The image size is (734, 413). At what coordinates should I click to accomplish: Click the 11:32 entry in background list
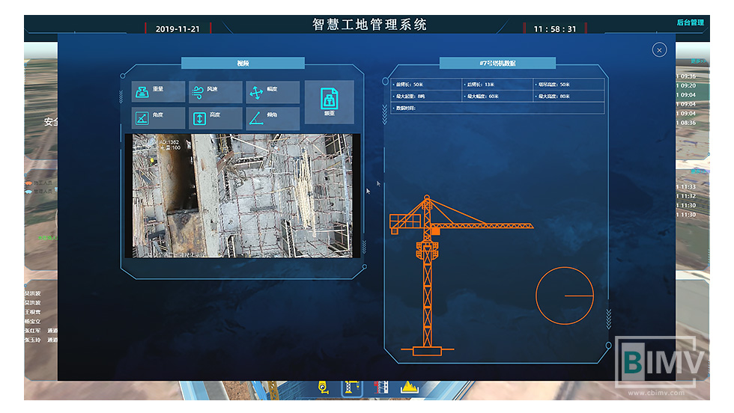pyautogui.click(x=686, y=196)
